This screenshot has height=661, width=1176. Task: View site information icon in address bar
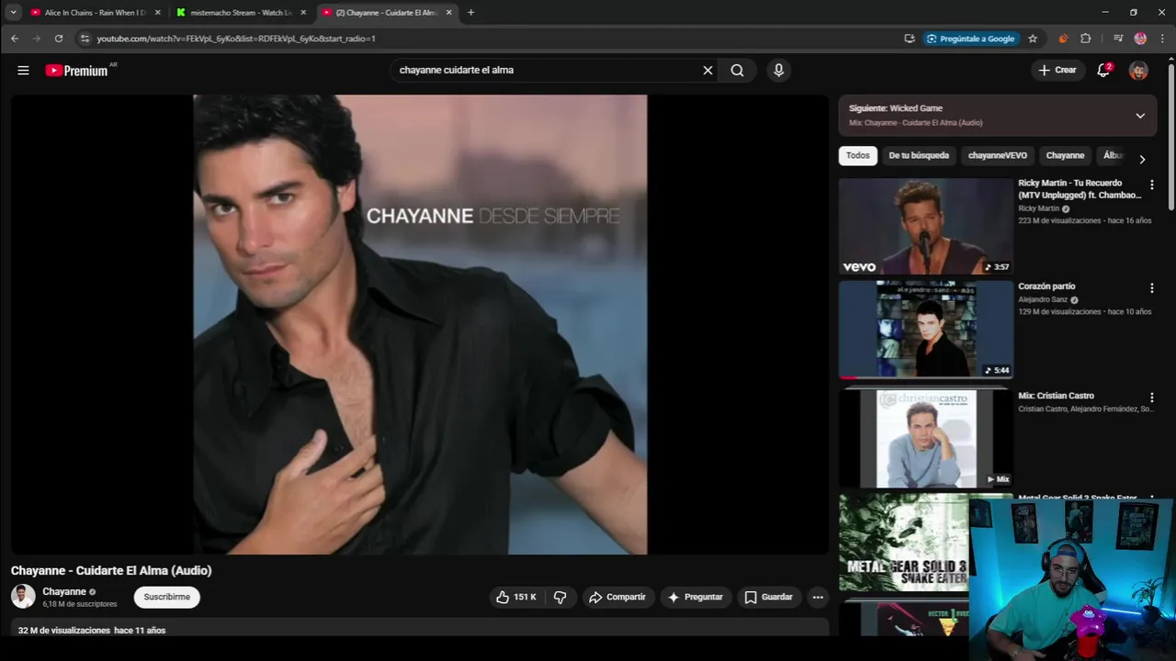[x=85, y=39]
